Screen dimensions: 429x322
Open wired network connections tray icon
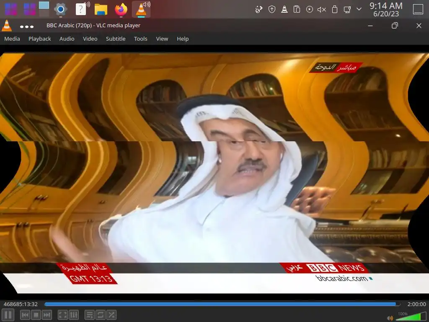pyautogui.click(x=347, y=10)
